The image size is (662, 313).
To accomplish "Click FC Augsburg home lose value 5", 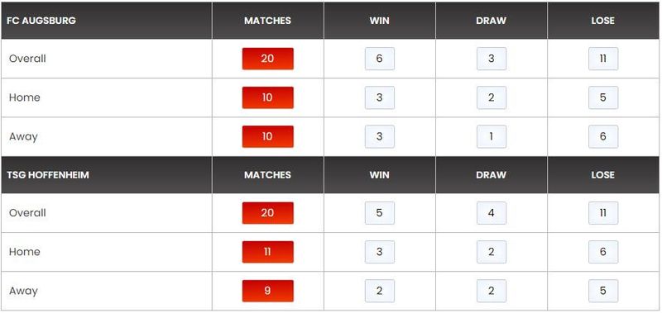I will click(603, 97).
